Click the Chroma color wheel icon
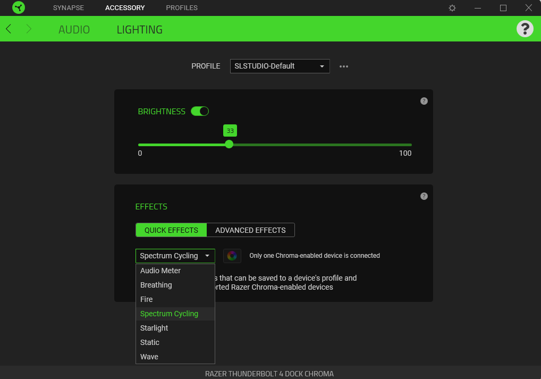The height and width of the screenshot is (379, 541). [x=232, y=256]
